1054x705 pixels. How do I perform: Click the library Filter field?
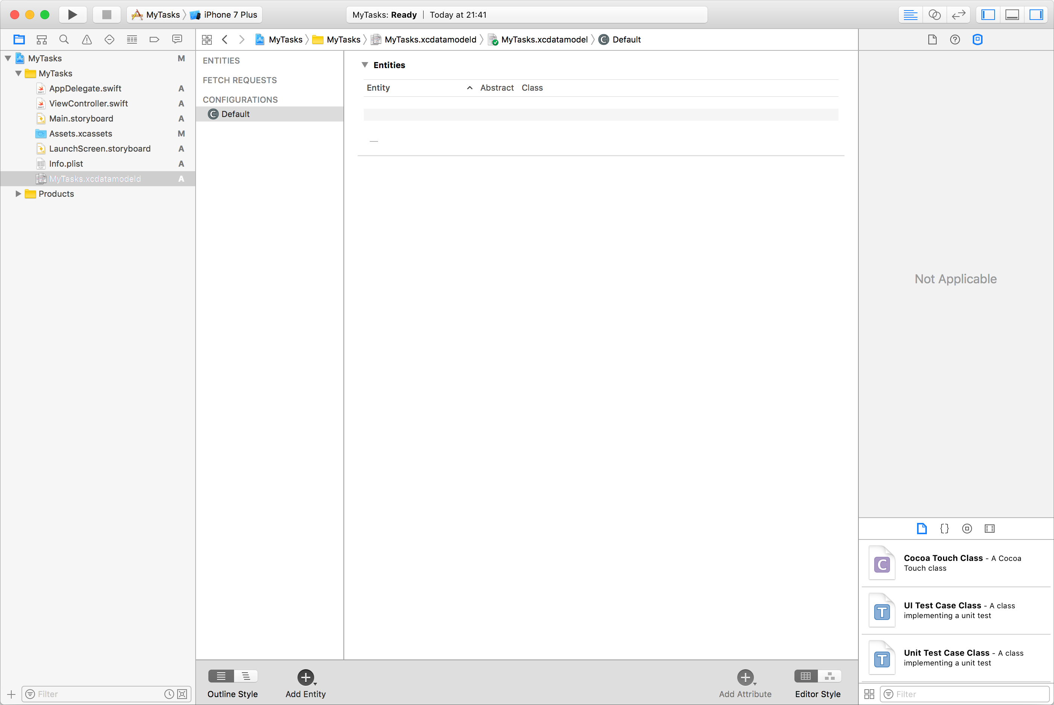click(964, 694)
